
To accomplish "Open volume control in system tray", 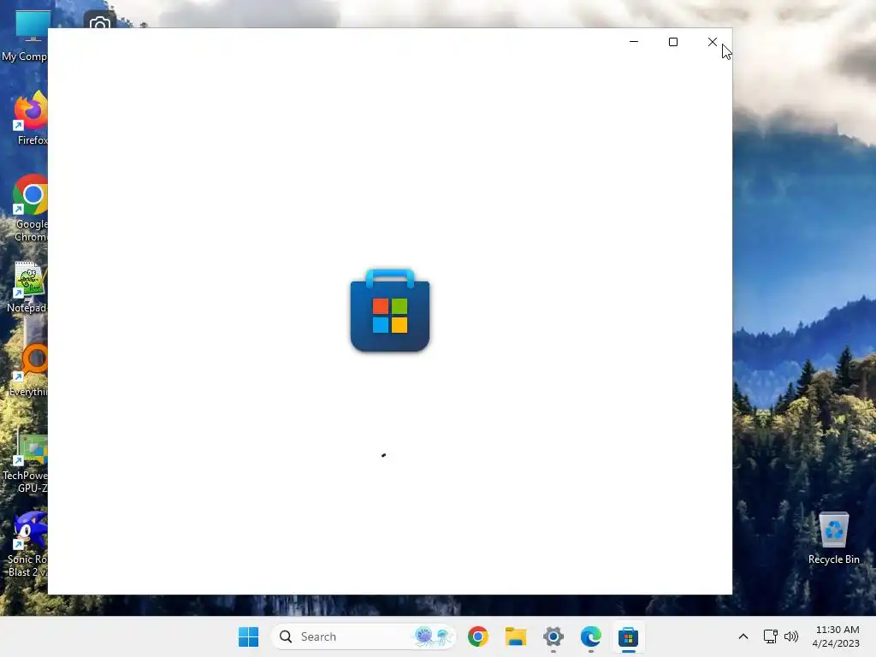I will coord(791,636).
